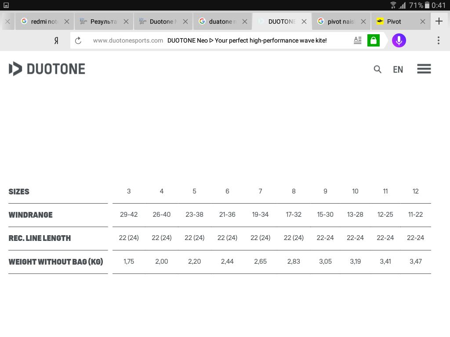Select size 3 column header

pyautogui.click(x=129, y=191)
